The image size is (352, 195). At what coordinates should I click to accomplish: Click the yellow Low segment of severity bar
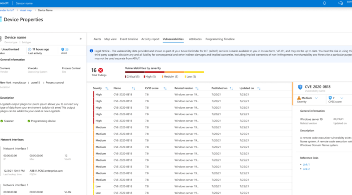click(194, 72)
